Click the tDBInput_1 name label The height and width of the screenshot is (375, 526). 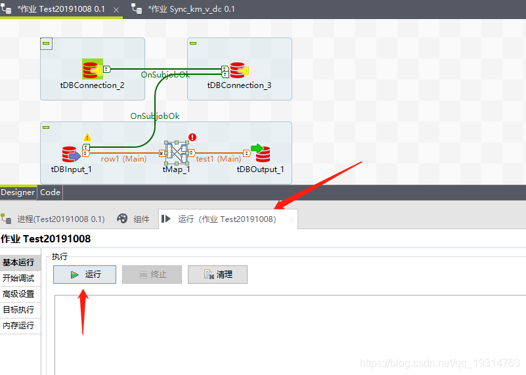click(71, 169)
